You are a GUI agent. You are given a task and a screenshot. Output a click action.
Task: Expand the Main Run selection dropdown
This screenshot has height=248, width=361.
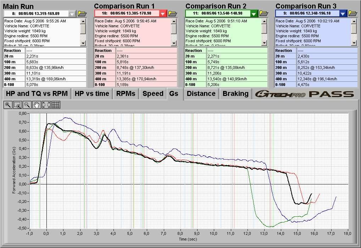coord(72,14)
